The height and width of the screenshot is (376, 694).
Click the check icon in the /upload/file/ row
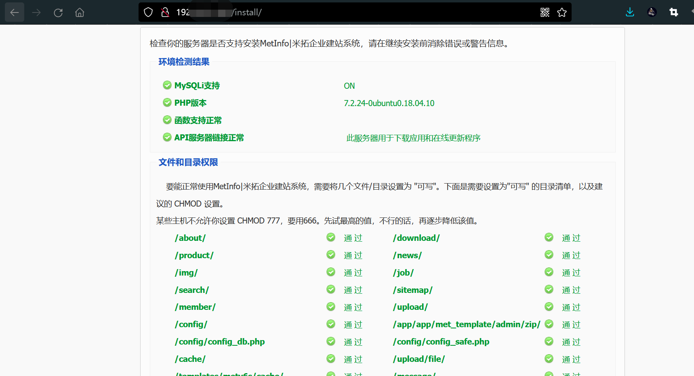click(549, 359)
